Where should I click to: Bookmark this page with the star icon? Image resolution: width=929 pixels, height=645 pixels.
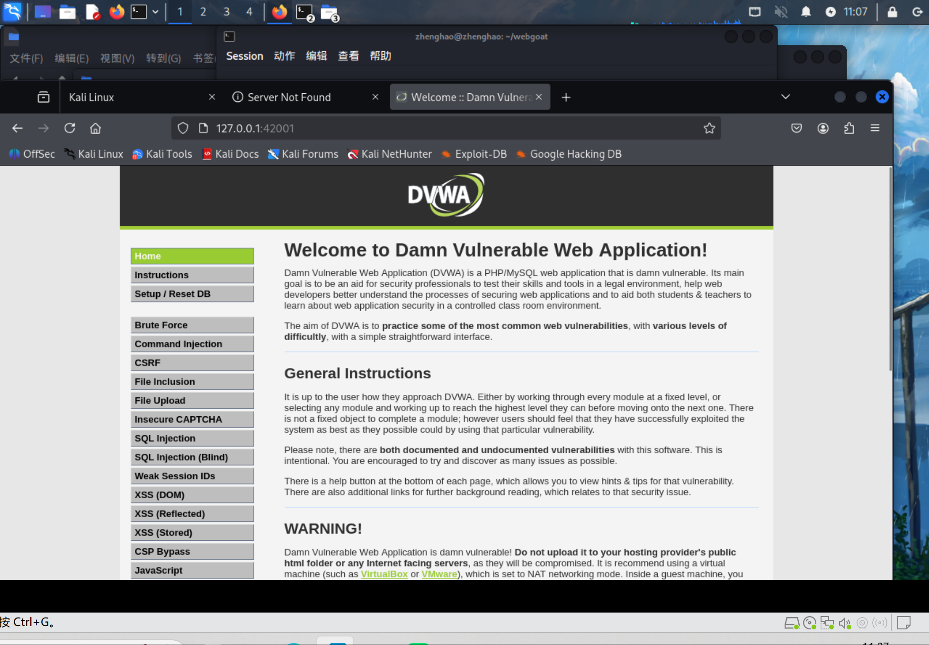pyautogui.click(x=709, y=128)
